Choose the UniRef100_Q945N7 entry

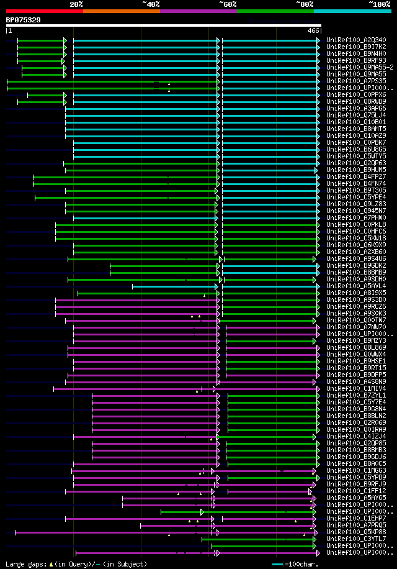[x=356, y=211]
